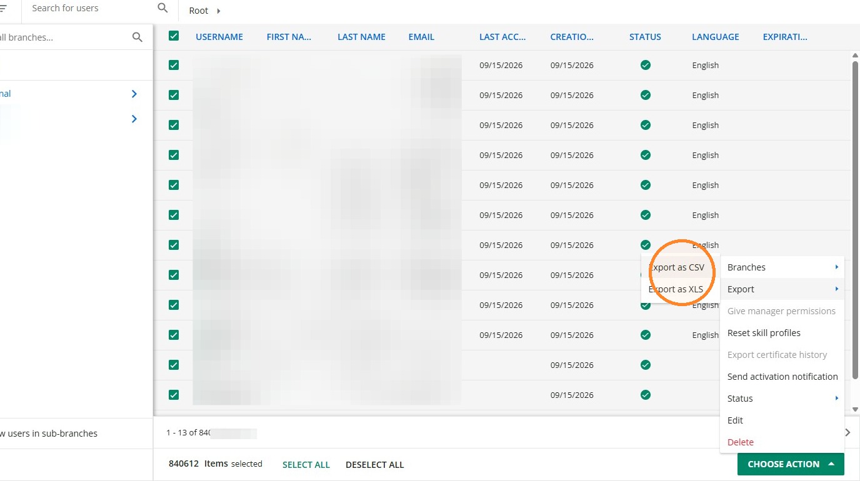The image size is (860, 481).
Task: Click the scrollbar up arrow of the user table
Action: [855, 56]
